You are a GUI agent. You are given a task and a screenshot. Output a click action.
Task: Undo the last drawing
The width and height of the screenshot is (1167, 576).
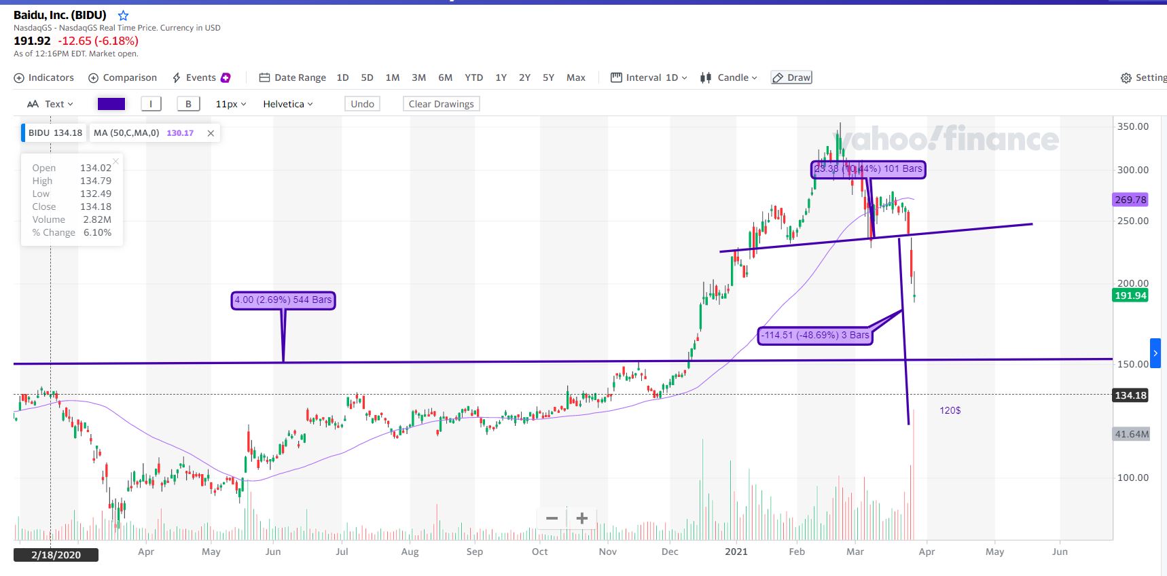click(363, 104)
